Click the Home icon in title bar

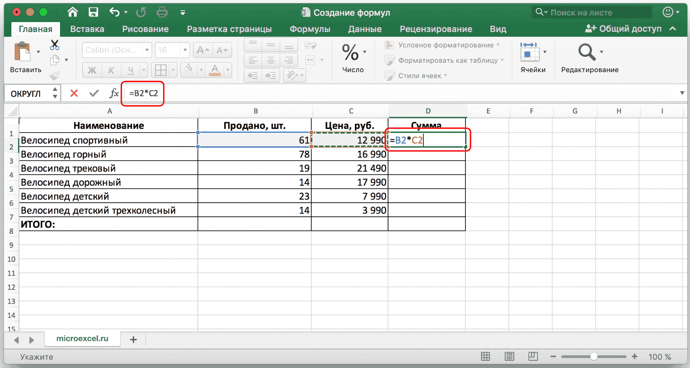click(x=72, y=12)
